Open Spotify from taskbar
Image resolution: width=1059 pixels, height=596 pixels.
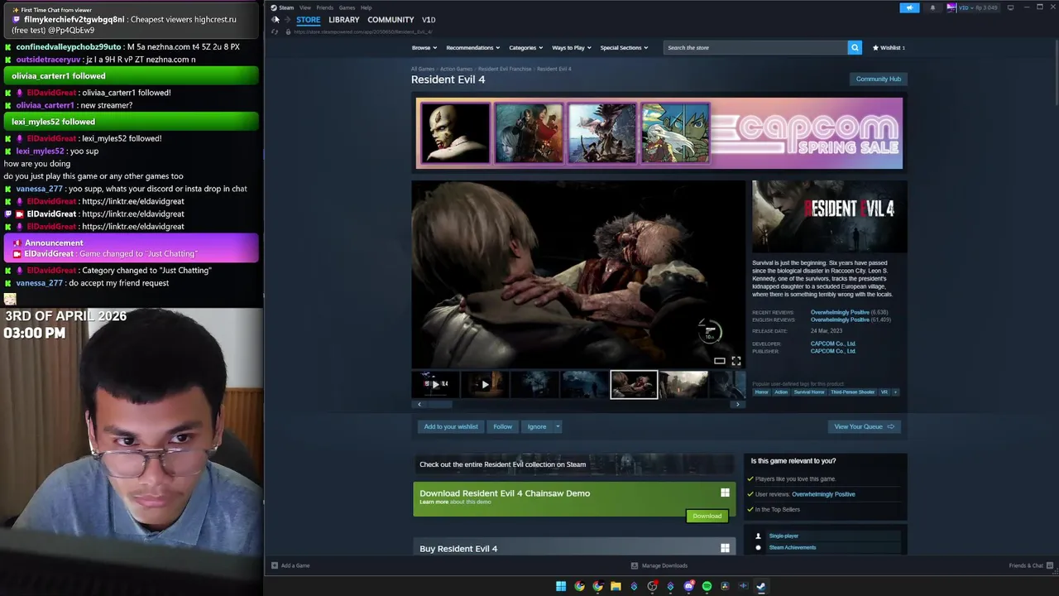(707, 586)
